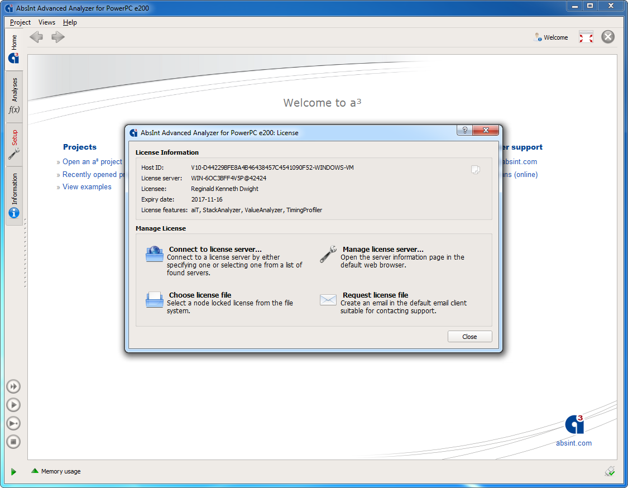Click the wrench manage server icon

click(328, 255)
